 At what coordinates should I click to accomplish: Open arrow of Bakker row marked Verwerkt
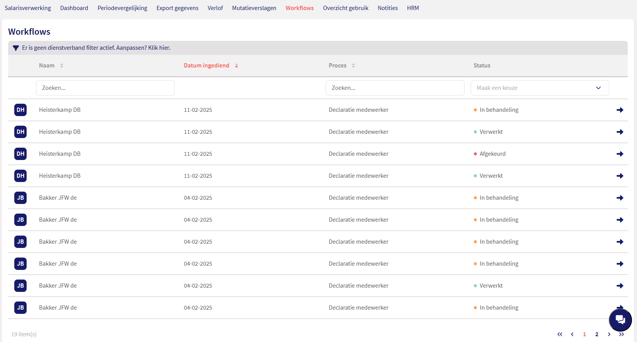tap(620, 286)
